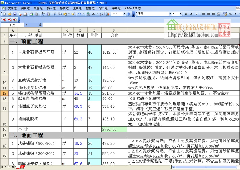240x170 pixels.
Task: Expand the Name Box dropdown arrow beside I12
Action: pyautogui.click(x=26, y=25)
